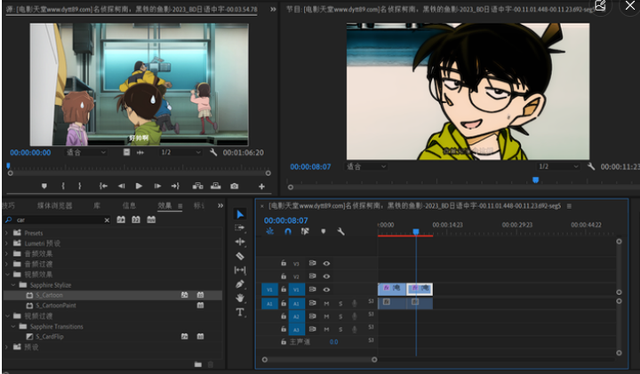Select the Selection arrow tool

point(240,214)
